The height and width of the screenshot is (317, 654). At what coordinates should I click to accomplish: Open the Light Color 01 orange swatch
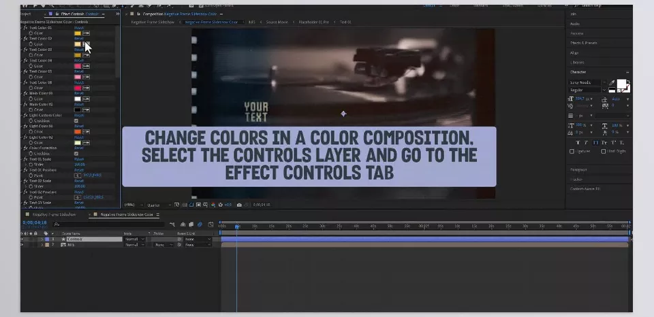78,132
